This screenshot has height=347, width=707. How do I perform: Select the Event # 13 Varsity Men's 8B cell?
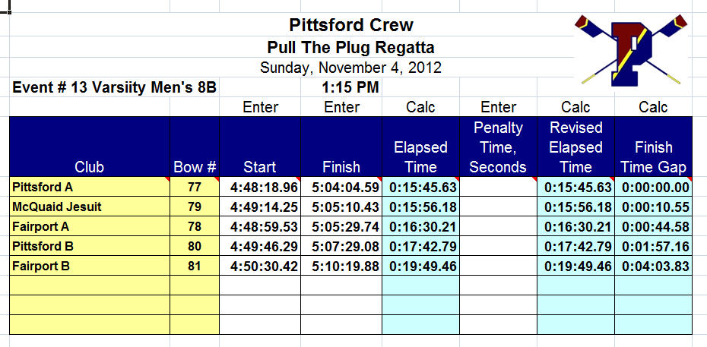point(115,87)
